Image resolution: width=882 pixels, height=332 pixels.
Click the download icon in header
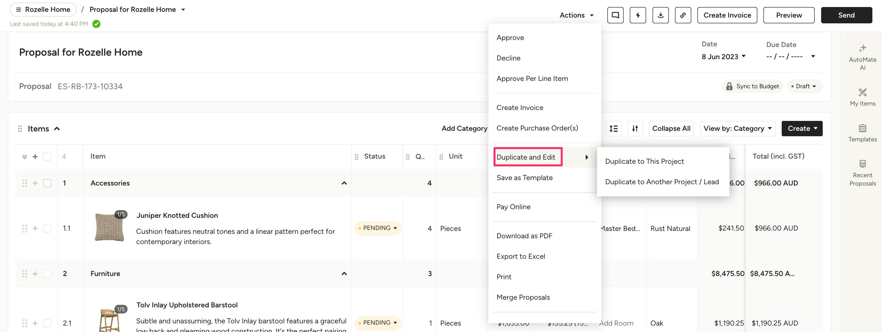pyautogui.click(x=660, y=15)
